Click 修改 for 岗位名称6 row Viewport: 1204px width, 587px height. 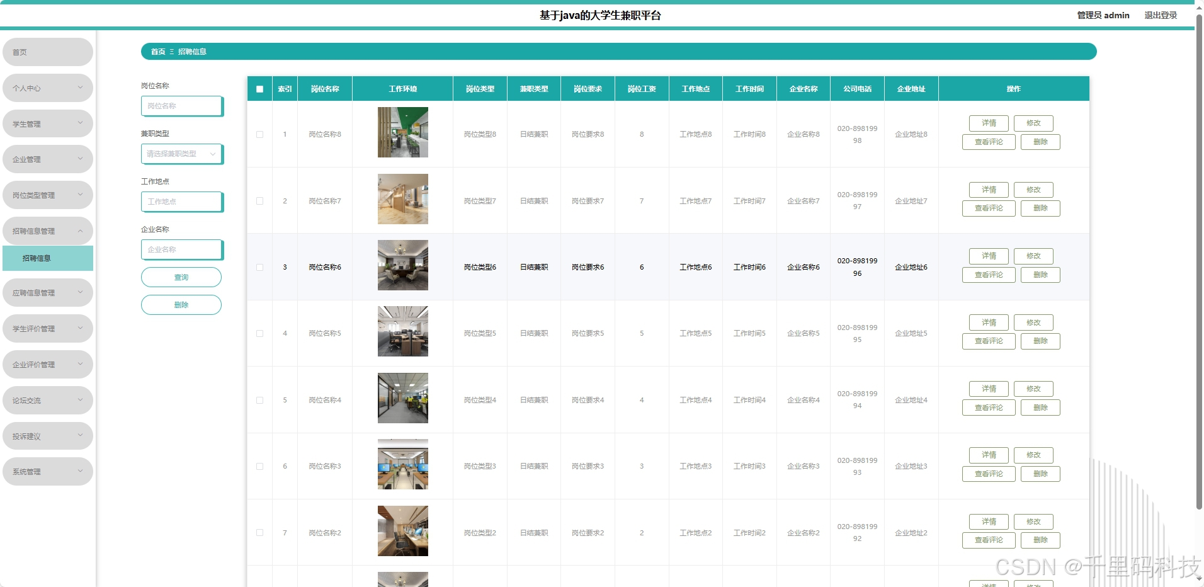tap(1033, 256)
